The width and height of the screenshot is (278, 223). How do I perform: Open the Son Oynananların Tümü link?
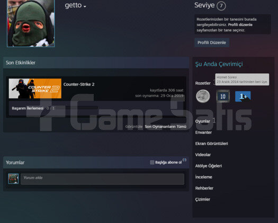coord(165,126)
